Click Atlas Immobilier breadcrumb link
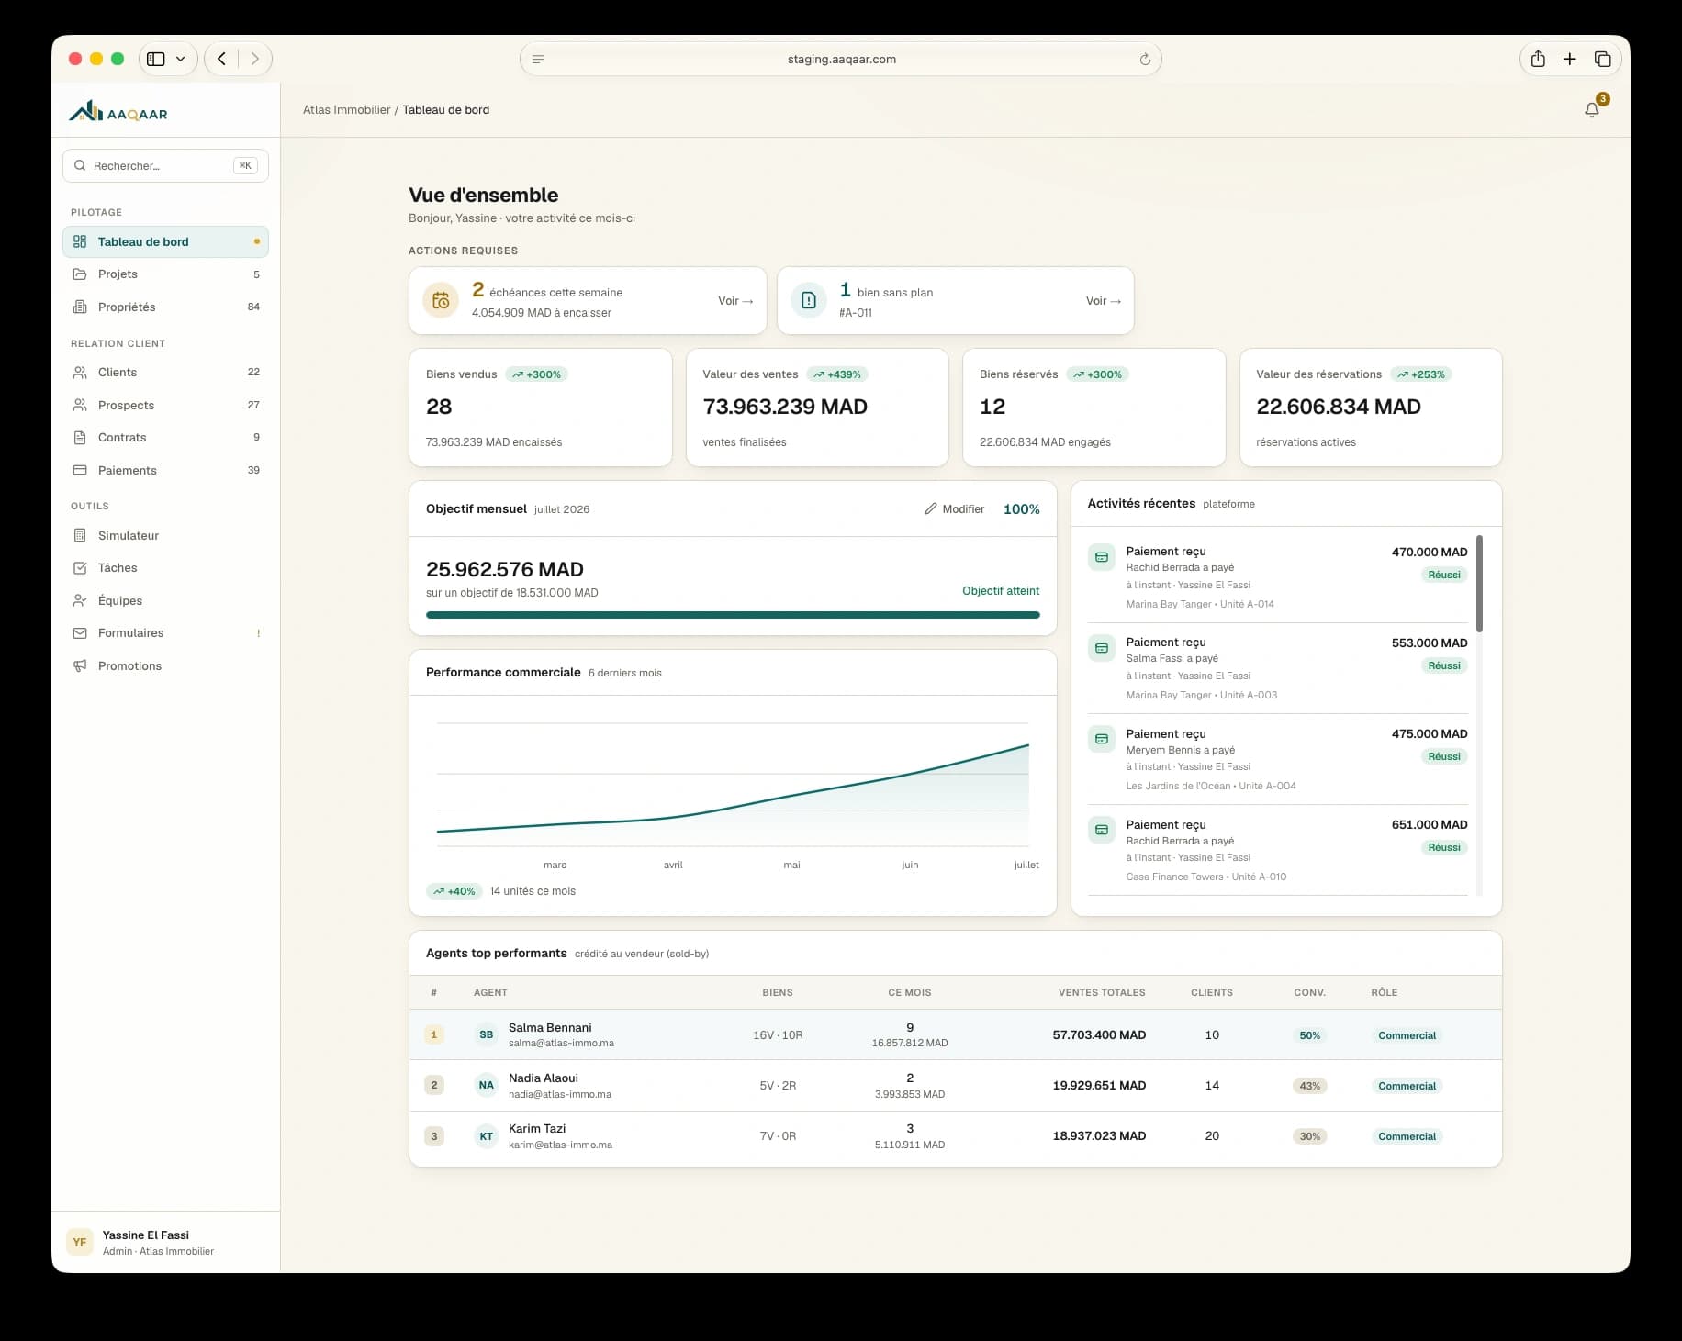 pyautogui.click(x=347, y=110)
